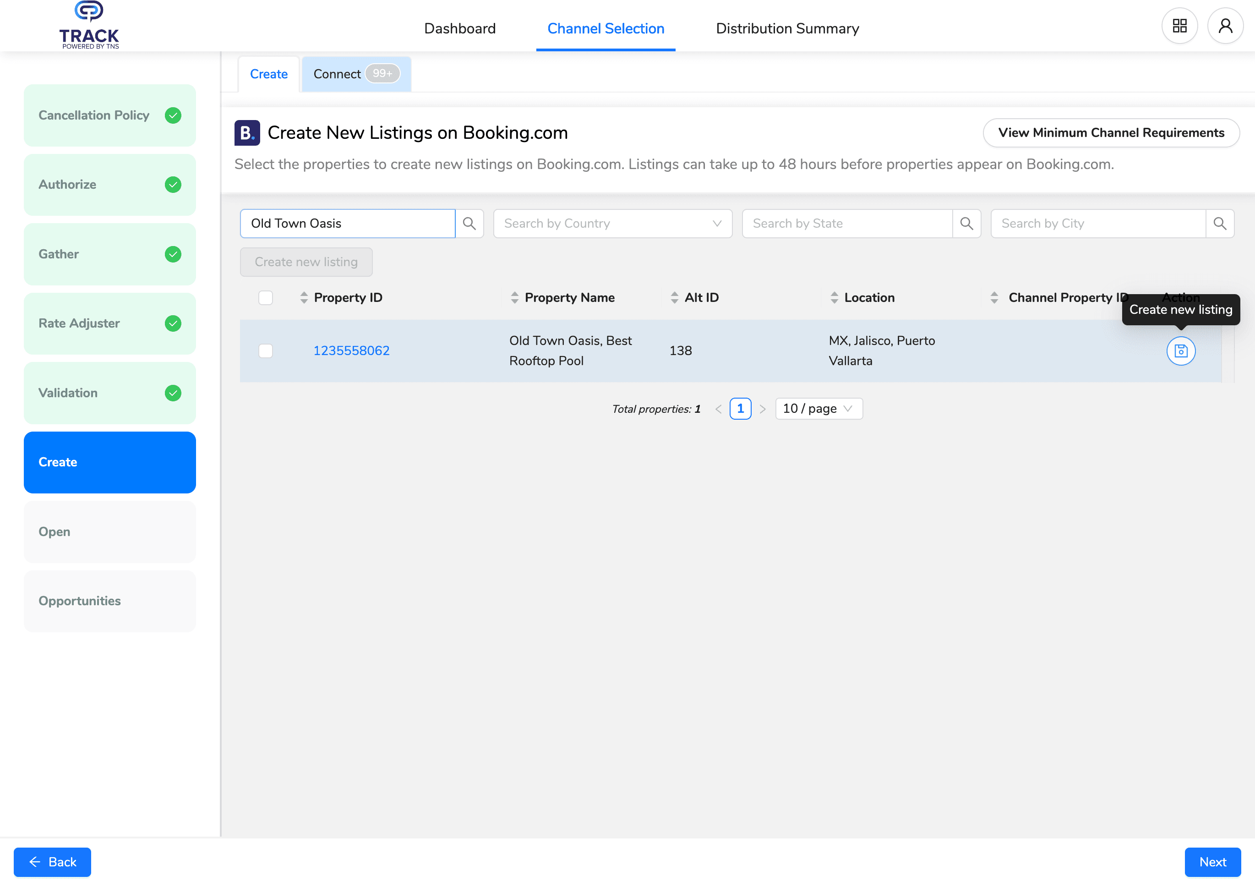Open the Rate Adjuster step

click(110, 324)
